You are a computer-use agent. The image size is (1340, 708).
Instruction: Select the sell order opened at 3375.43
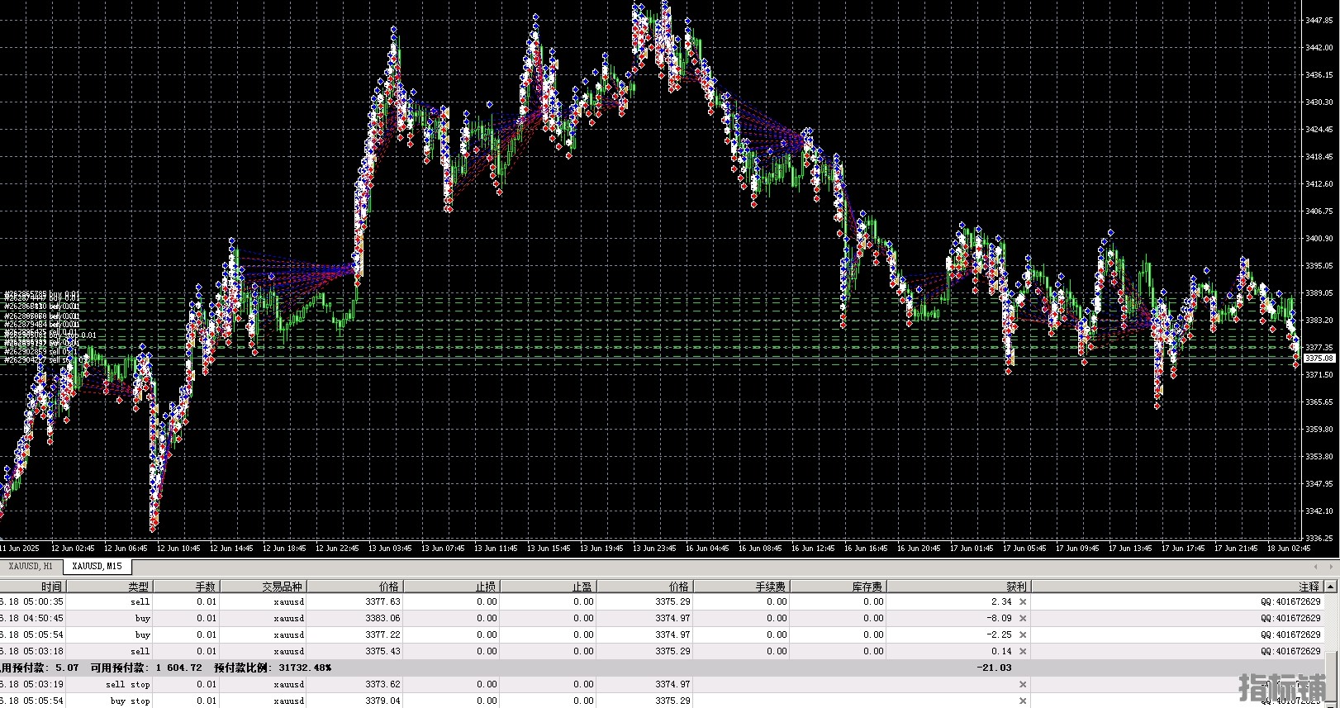(661, 651)
